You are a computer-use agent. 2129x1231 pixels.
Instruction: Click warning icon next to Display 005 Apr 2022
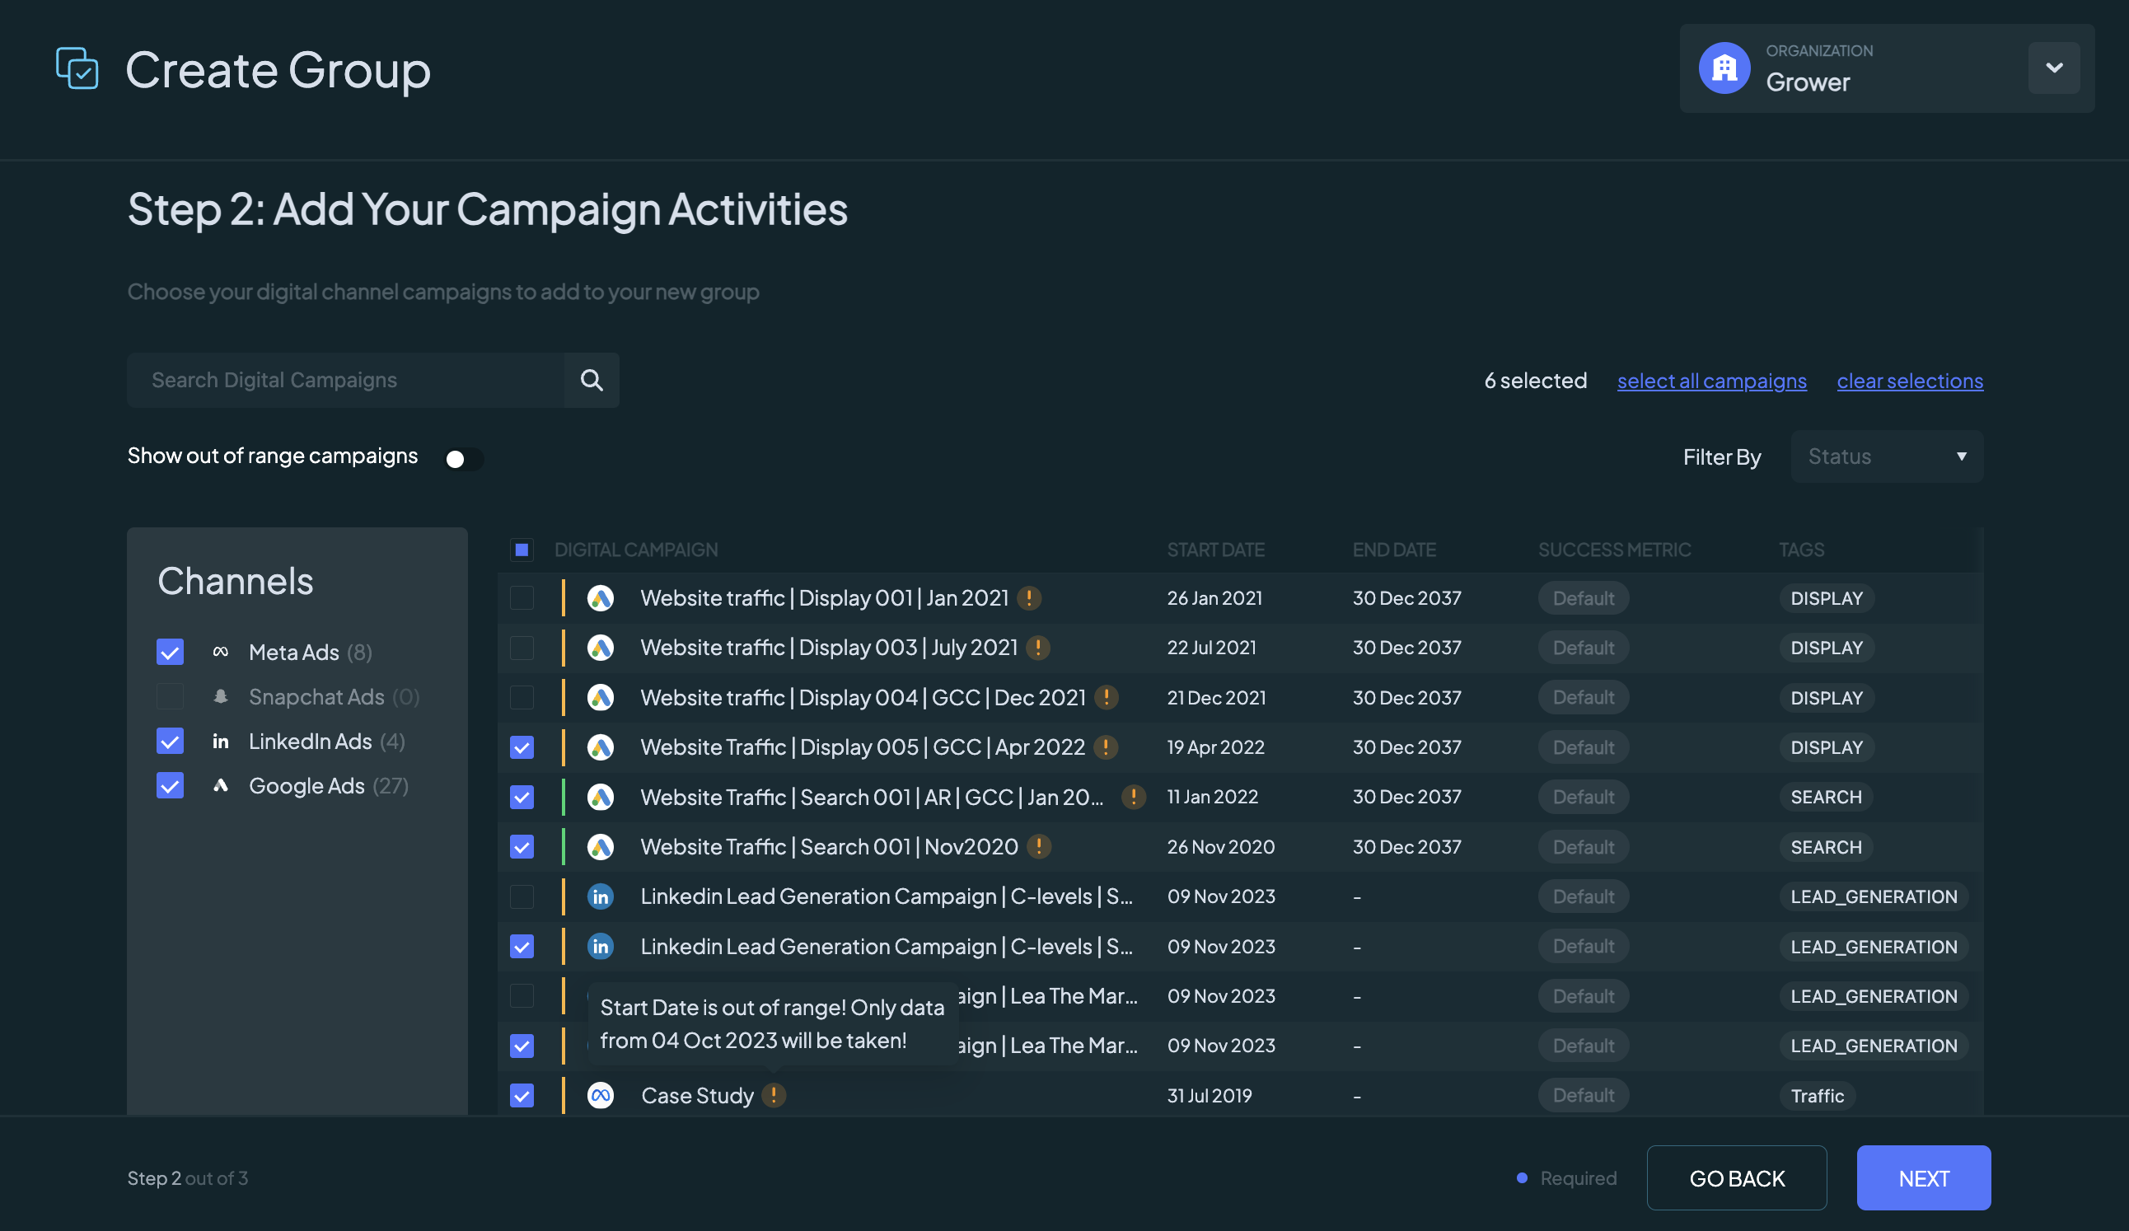coord(1105,747)
